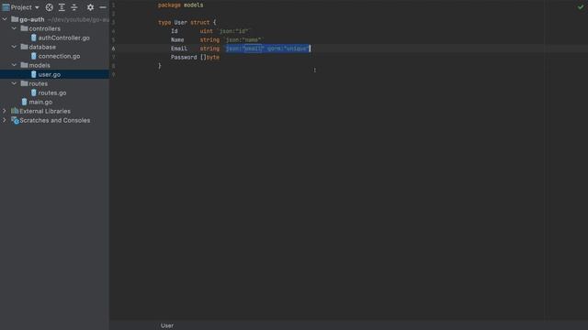This screenshot has width=588, height=330.
Task: Click the json:"id" tag
Action: 233,31
